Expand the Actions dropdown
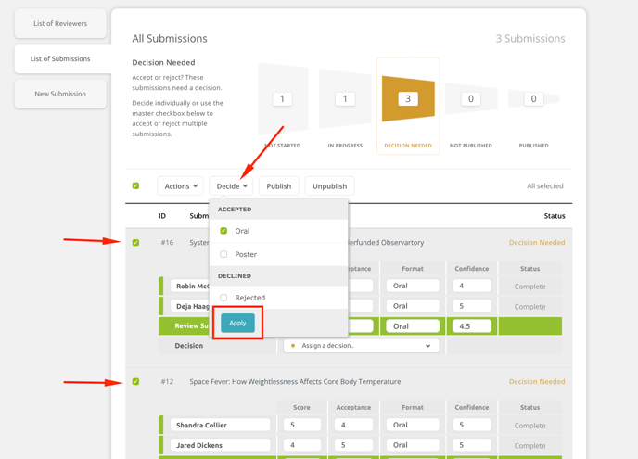 (x=181, y=186)
